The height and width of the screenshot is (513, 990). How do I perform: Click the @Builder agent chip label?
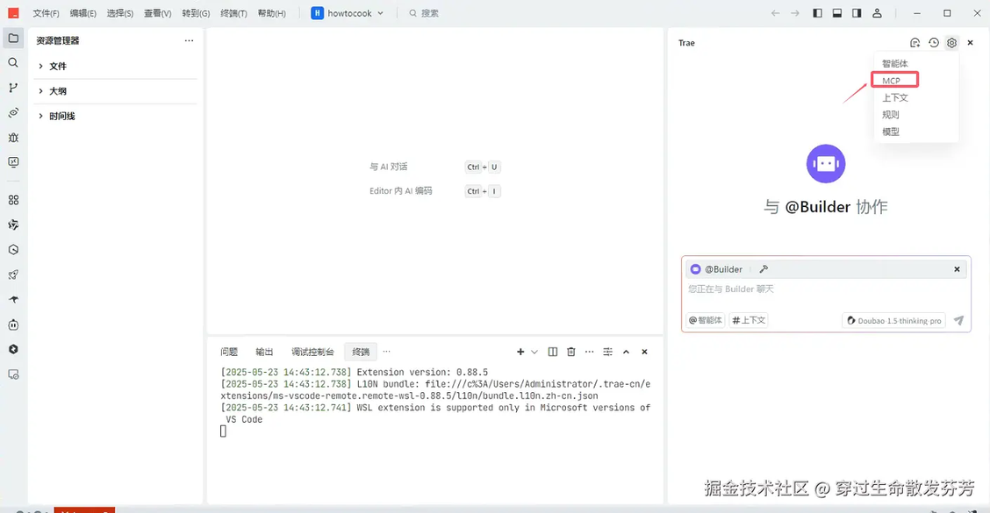click(x=723, y=269)
